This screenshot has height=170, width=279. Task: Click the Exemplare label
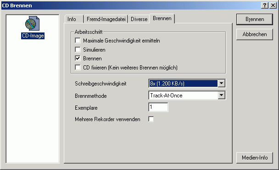click(86, 108)
